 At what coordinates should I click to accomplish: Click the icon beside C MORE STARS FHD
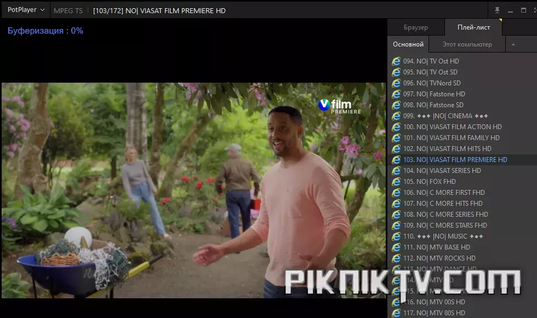click(396, 226)
